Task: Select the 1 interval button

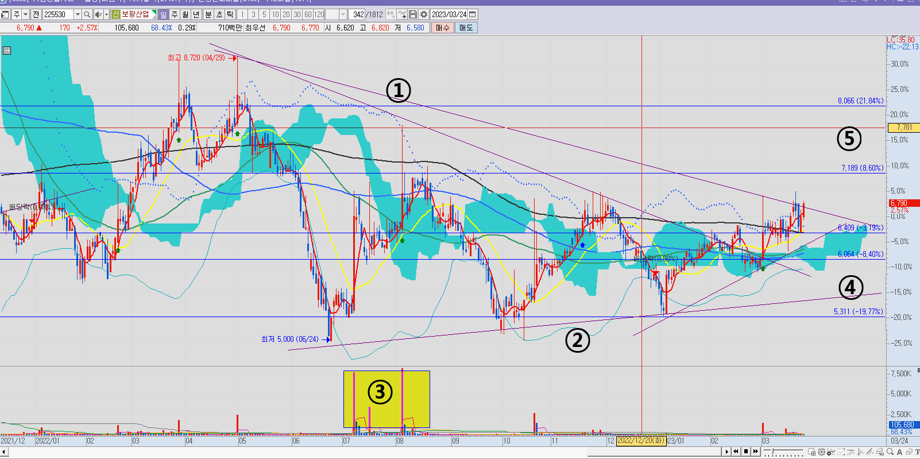Action: 242,14
